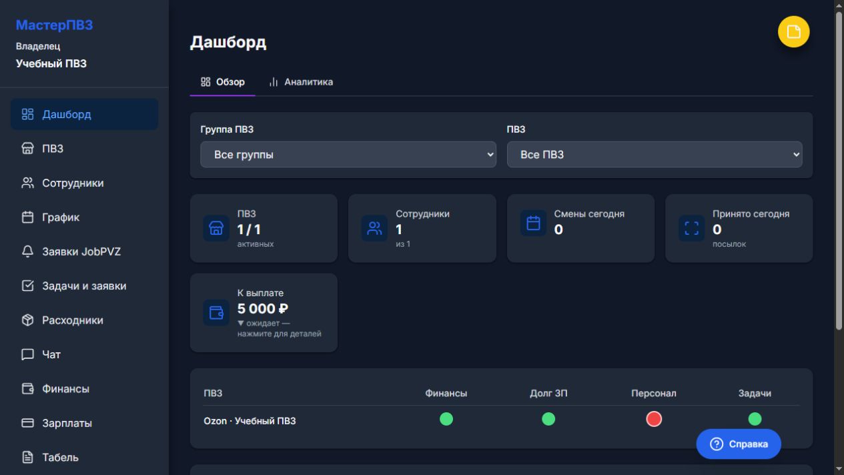Click the Учебный ПВЗ name in the sidebar
This screenshot has width=844, height=475.
pos(51,64)
